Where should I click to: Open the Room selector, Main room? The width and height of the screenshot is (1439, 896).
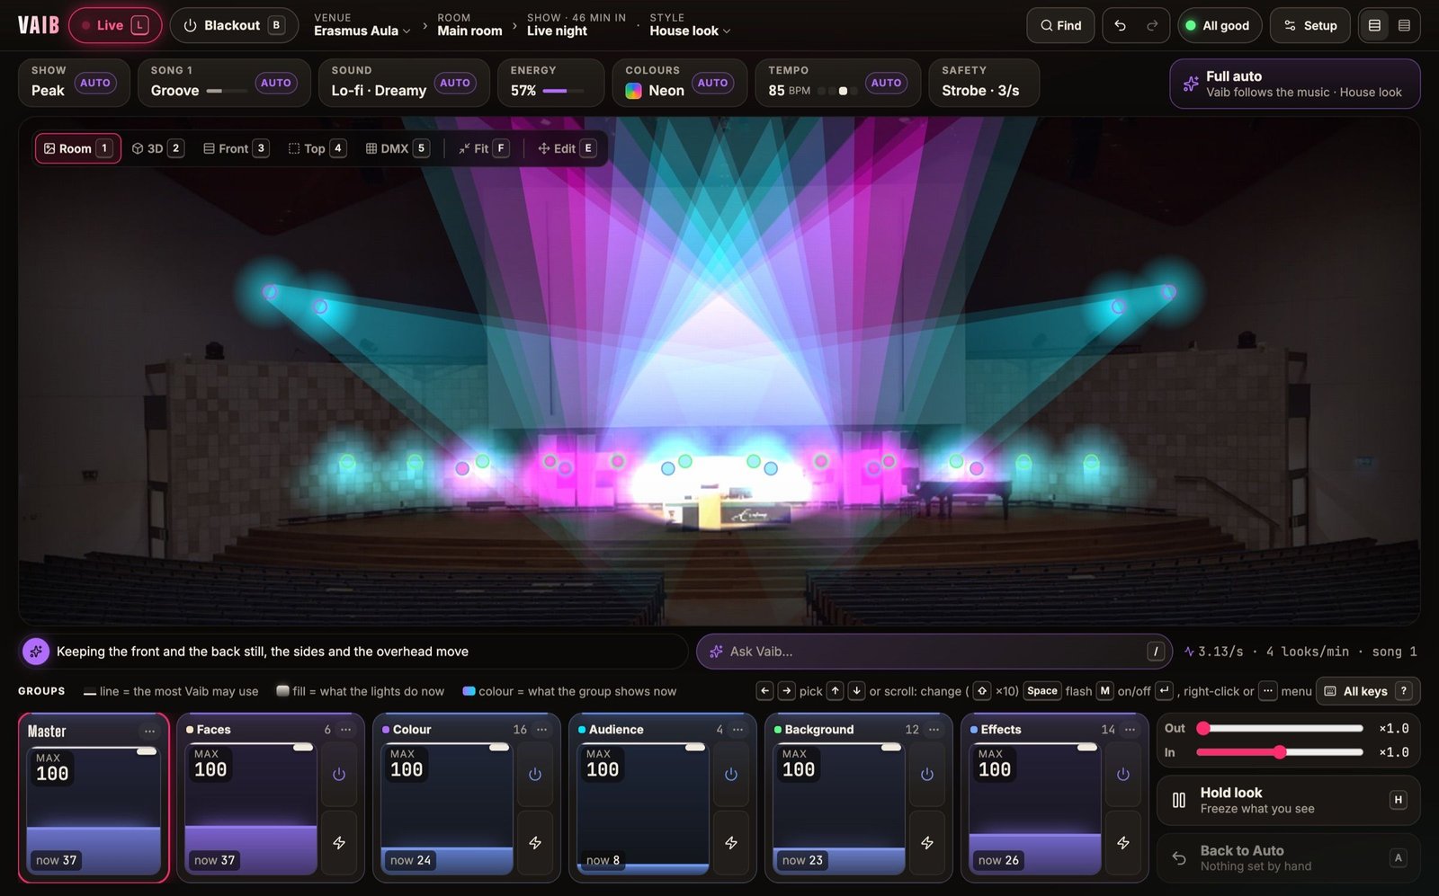(x=469, y=25)
